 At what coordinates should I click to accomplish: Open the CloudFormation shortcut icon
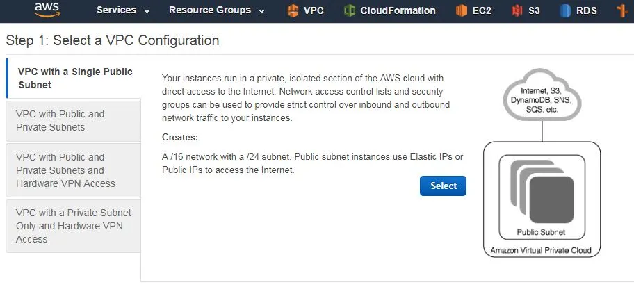tap(350, 10)
